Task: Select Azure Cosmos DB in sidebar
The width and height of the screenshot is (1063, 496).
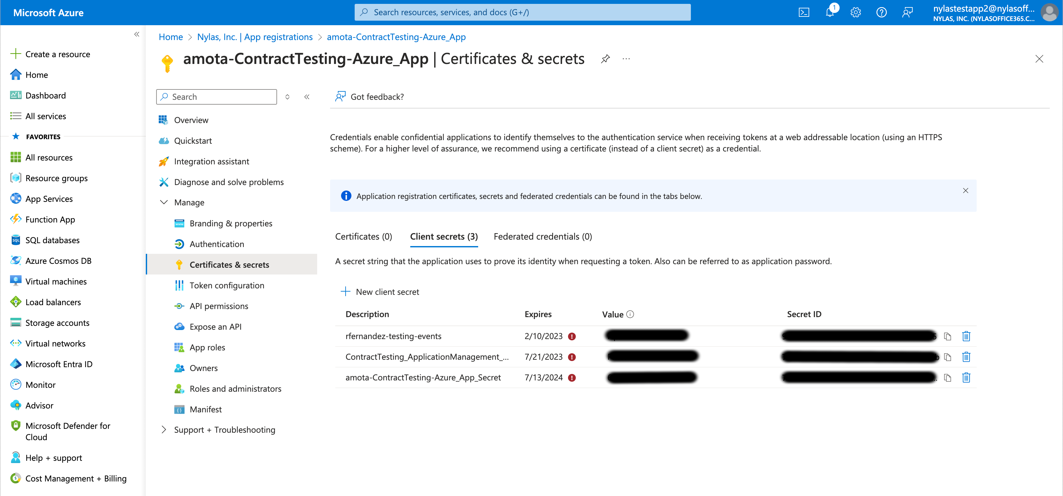Action: (x=57, y=261)
